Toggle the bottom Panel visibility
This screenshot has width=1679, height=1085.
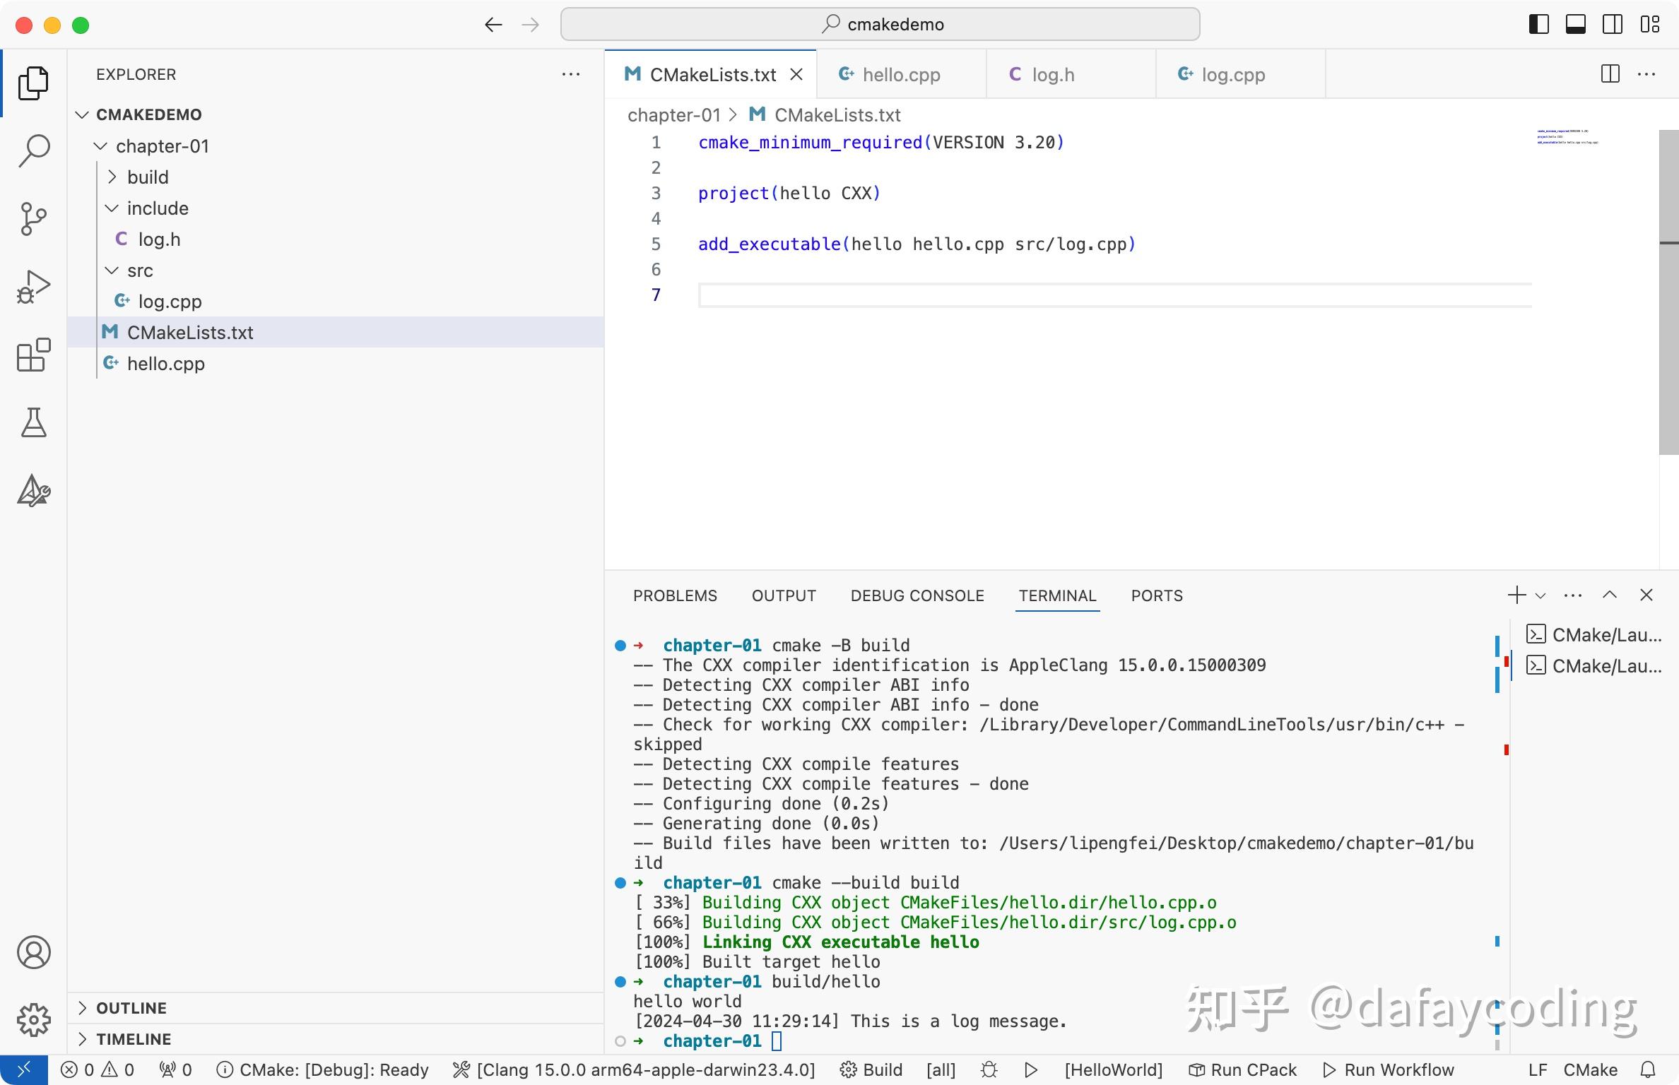pyautogui.click(x=1575, y=25)
